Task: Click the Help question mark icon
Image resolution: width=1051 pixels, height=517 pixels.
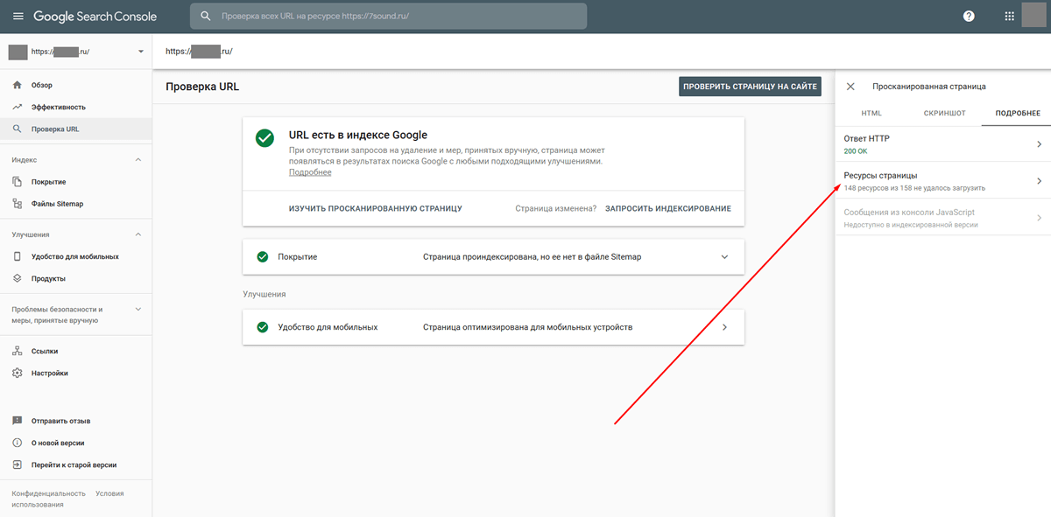Action: click(969, 17)
